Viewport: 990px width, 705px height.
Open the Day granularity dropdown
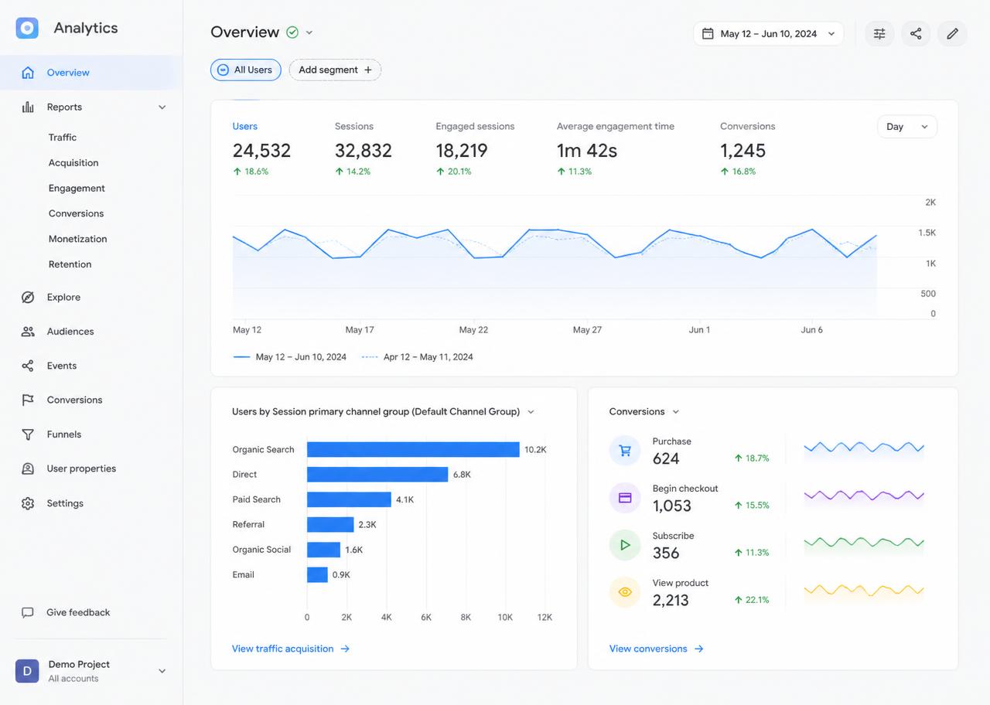point(907,127)
